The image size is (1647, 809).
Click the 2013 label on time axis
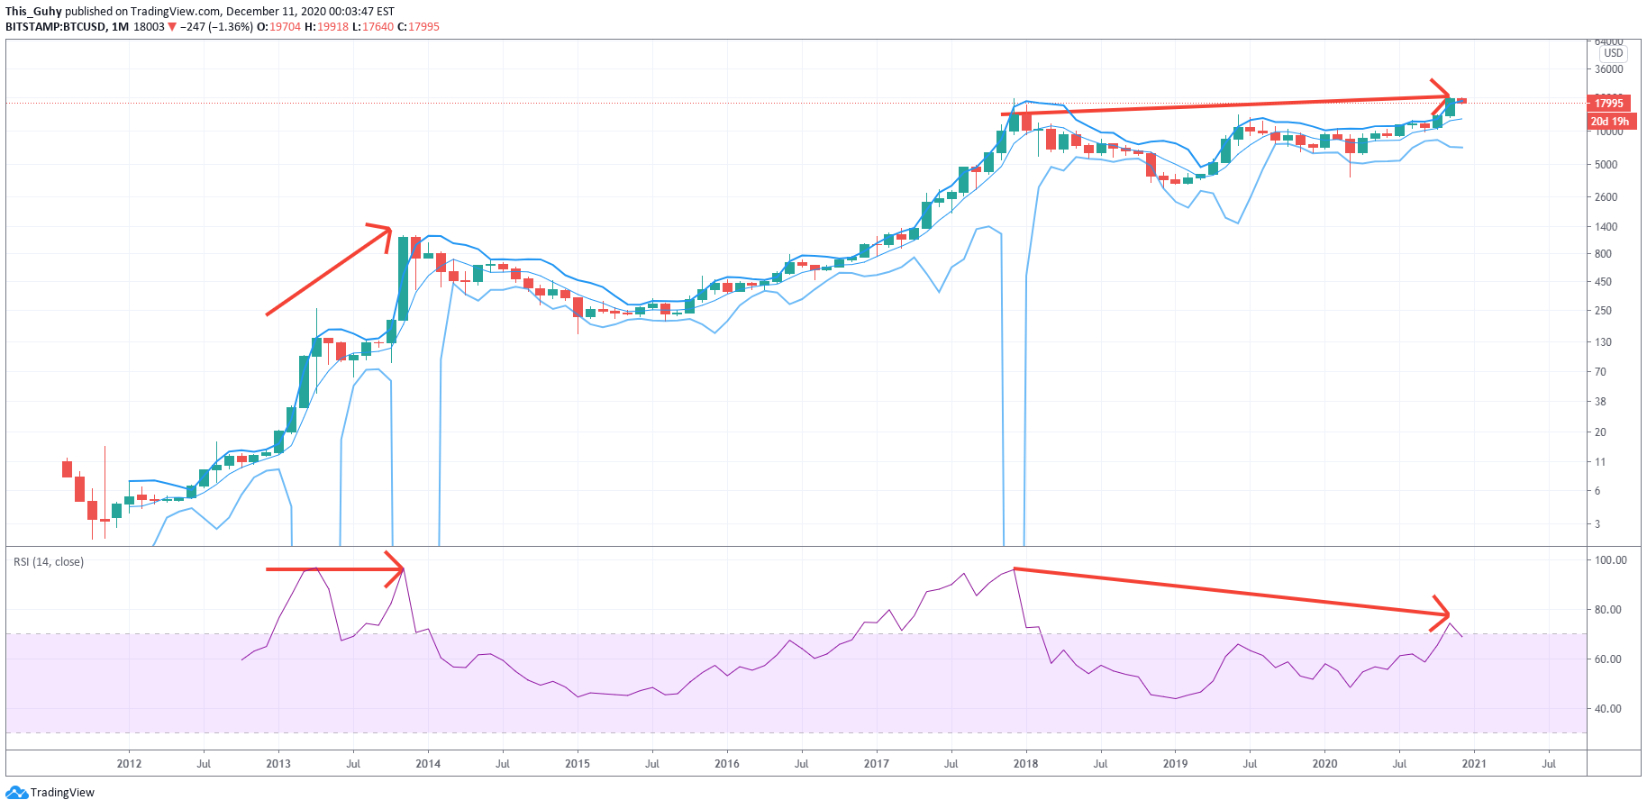click(278, 764)
